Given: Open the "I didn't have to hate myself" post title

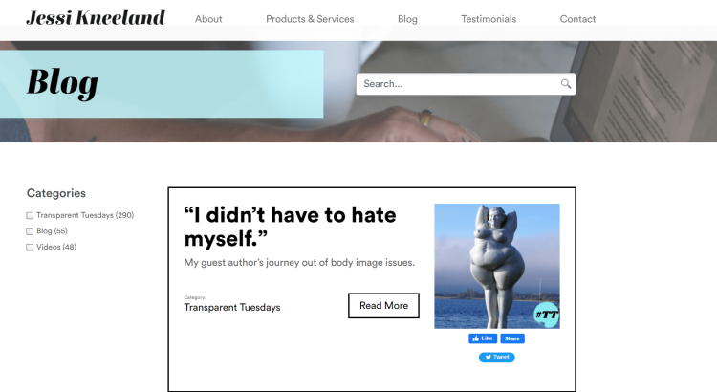Looking at the screenshot, I should coord(290,227).
